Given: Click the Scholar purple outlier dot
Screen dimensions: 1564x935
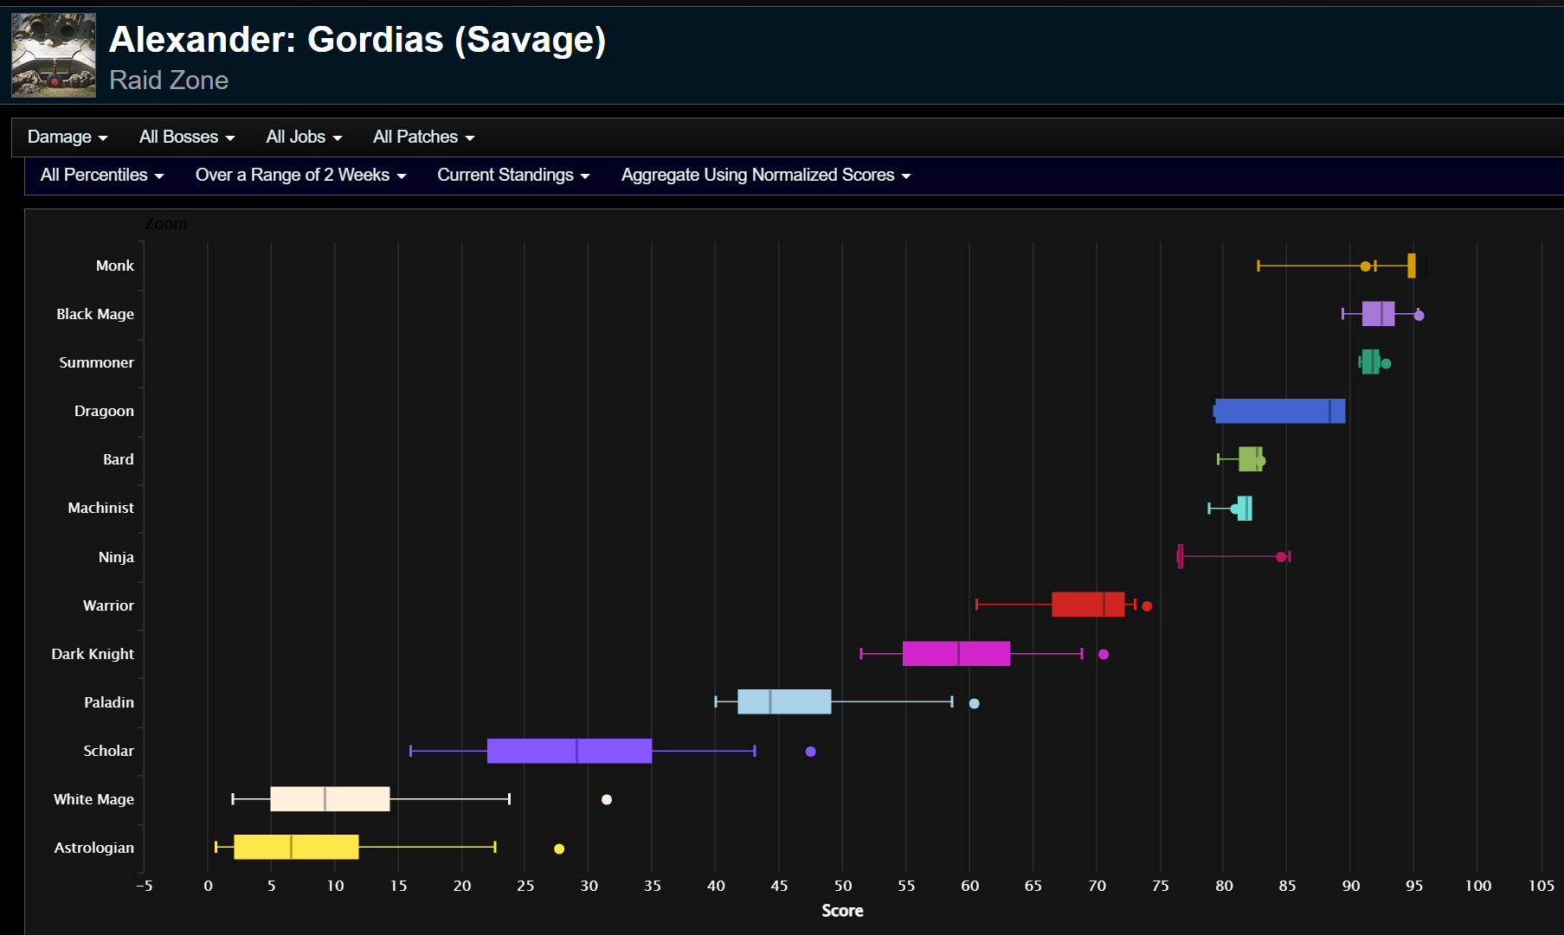Looking at the screenshot, I should pos(811,752).
